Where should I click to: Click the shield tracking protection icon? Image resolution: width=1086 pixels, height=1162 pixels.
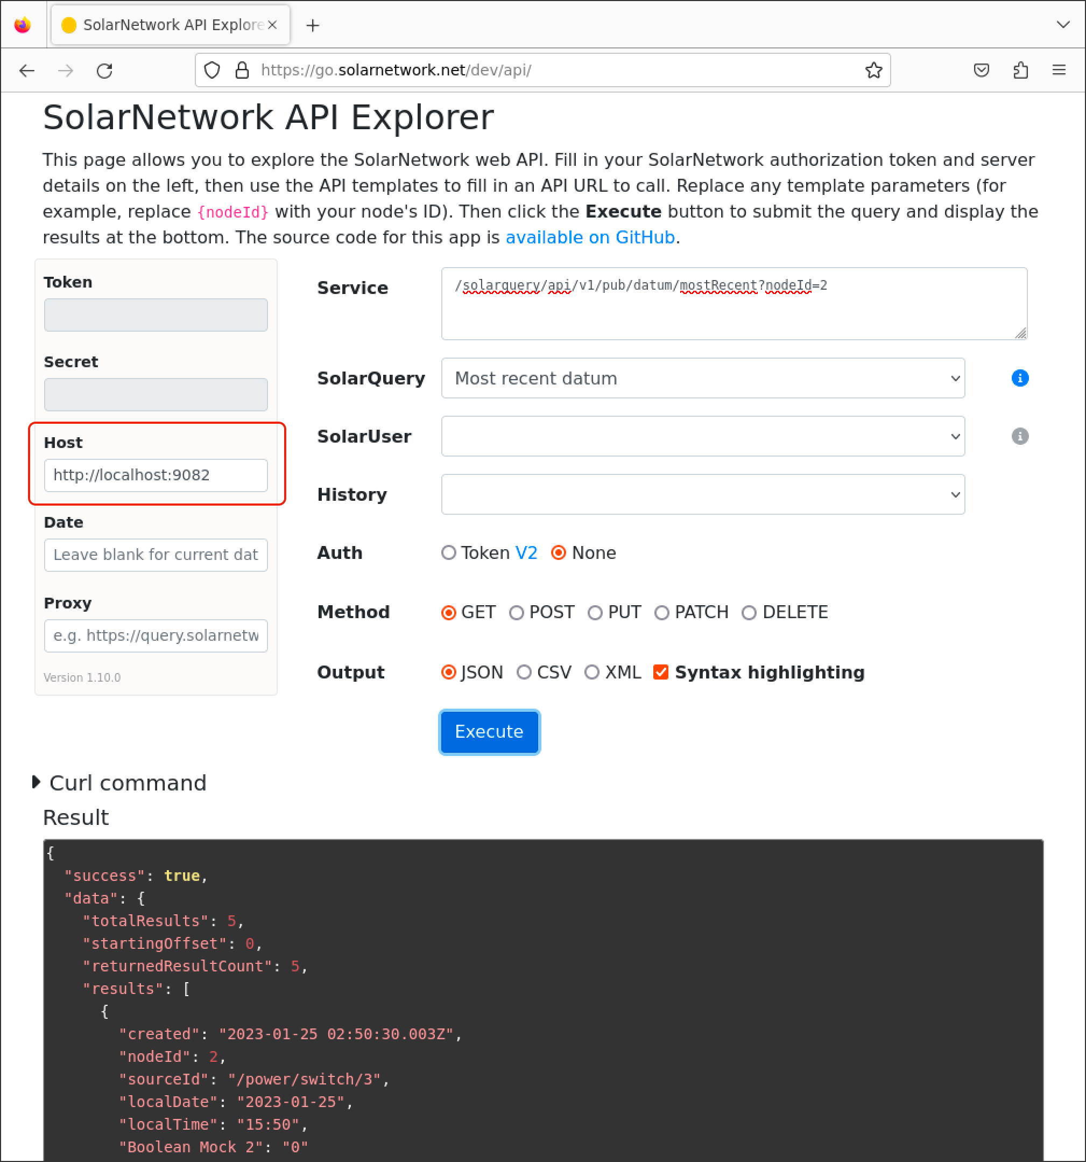pos(211,70)
